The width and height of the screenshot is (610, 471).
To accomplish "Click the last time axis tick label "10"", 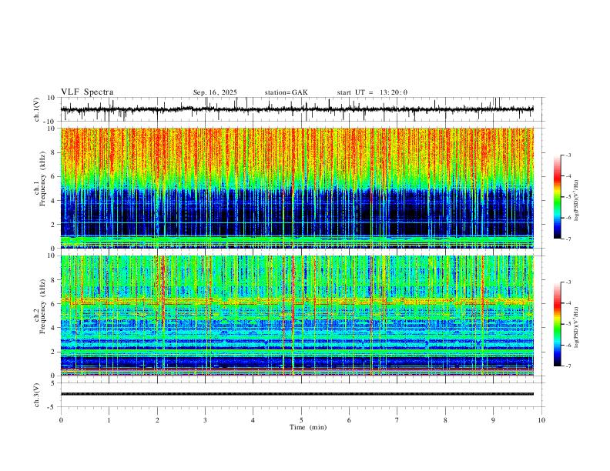I will coord(541,420).
